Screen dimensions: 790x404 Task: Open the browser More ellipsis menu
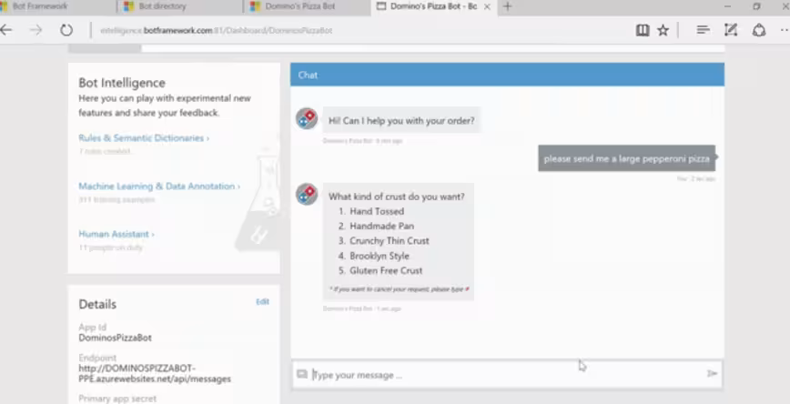(x=785, y=30)
